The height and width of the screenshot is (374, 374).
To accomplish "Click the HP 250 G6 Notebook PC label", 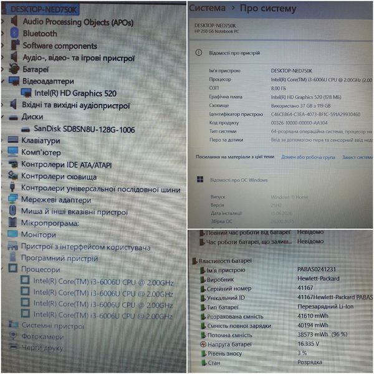I will click(x=216, y=31).
